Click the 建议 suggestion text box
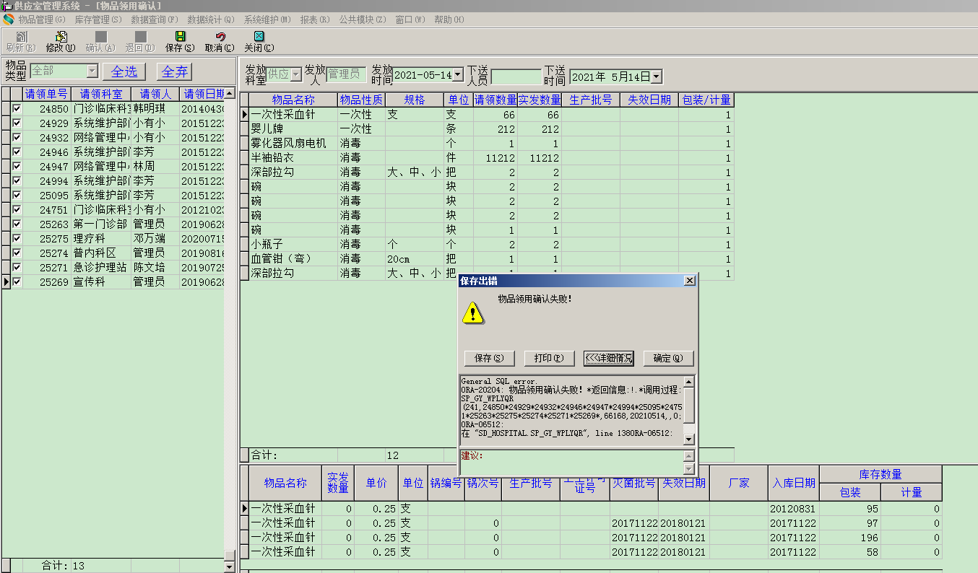 (x=571, y=462)
